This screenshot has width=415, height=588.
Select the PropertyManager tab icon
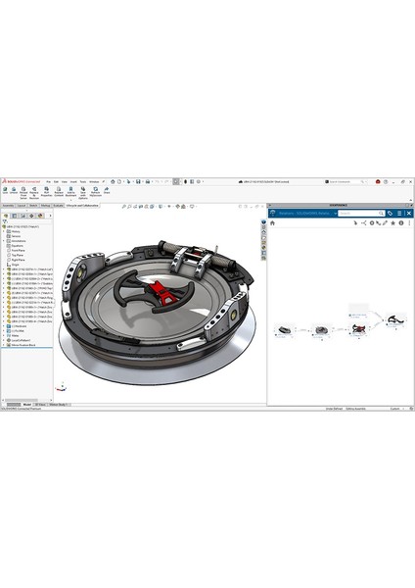click(15, 216)
